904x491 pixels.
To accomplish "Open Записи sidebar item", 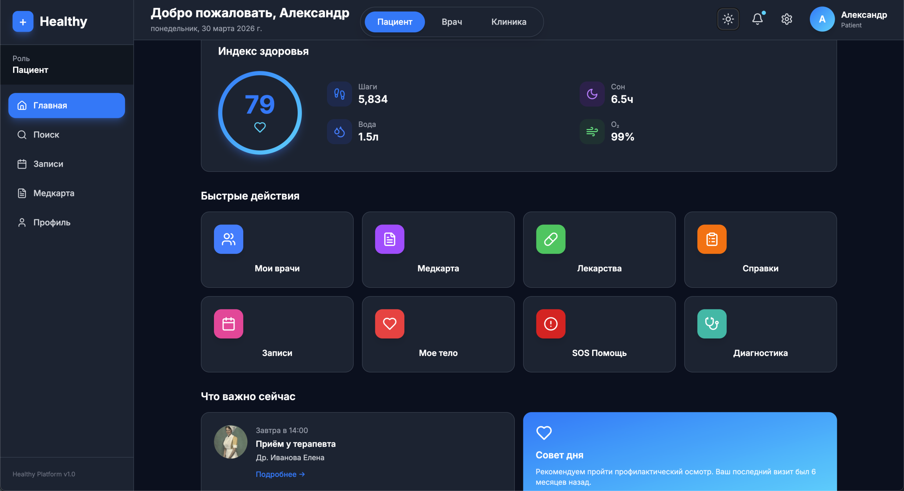I will (x=48, y=164).
